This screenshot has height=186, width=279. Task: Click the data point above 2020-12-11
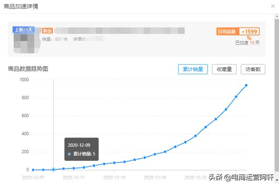tap(74, 168)
